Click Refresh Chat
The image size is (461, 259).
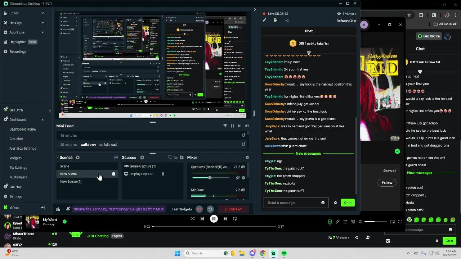346,21
